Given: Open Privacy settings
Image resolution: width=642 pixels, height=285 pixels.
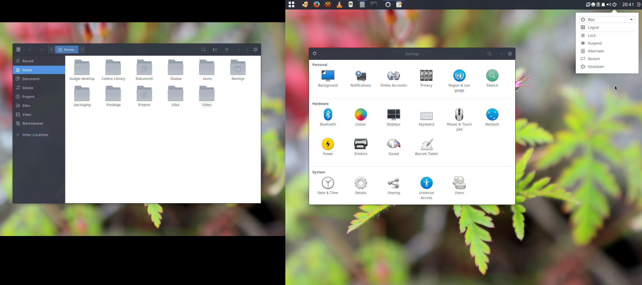Looking at the screenshot, I should (427, 78).
